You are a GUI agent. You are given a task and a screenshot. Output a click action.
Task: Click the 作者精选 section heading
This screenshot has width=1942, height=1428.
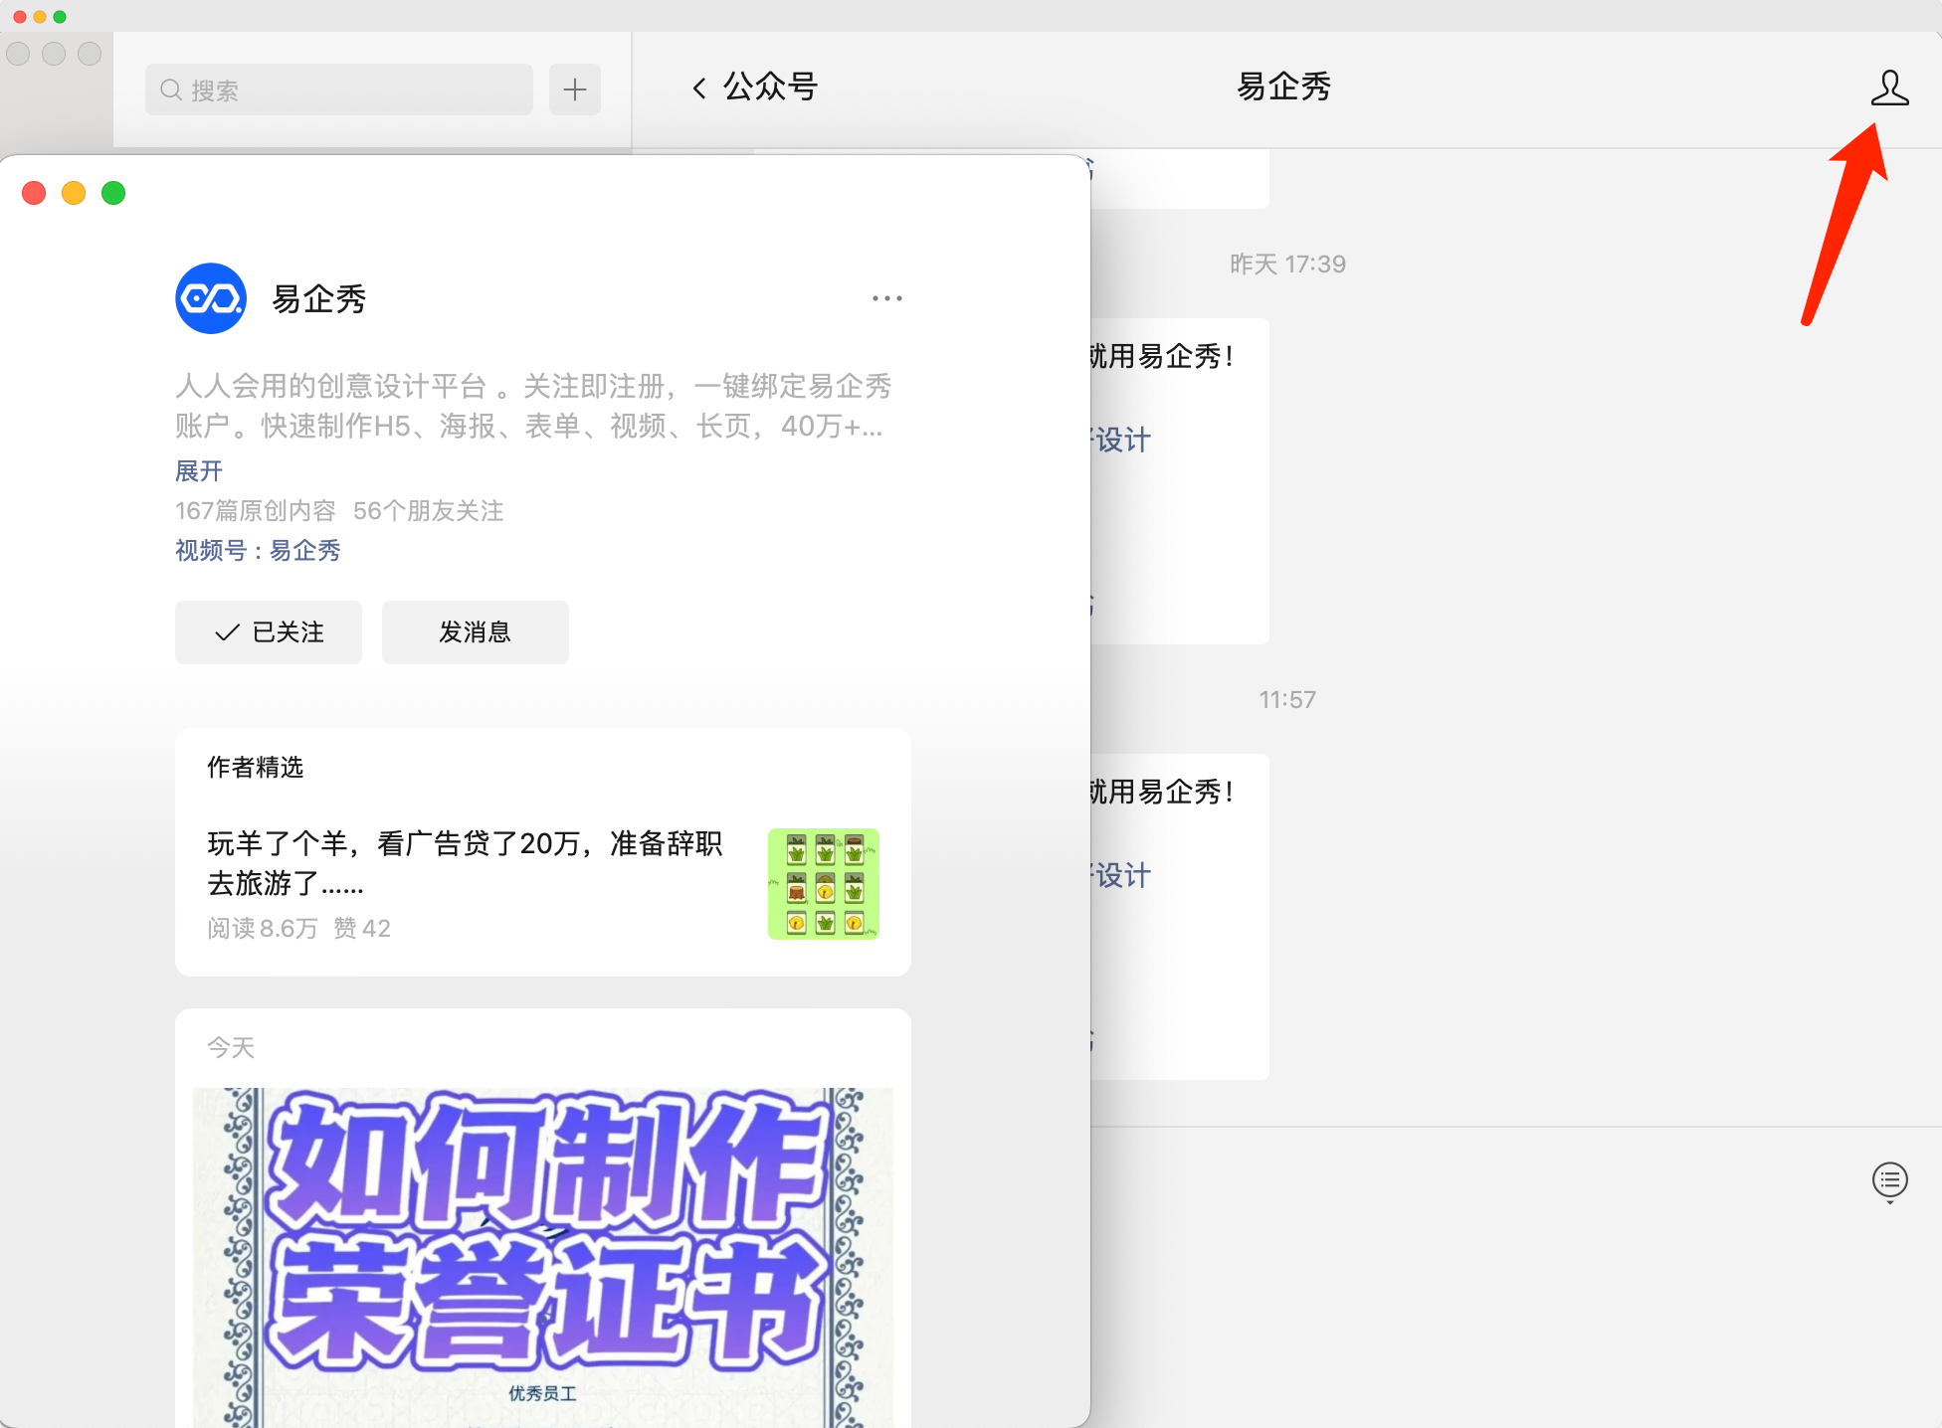pos(256,767)
